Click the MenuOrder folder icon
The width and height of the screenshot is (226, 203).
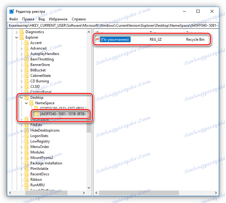(x=26, y=147)
